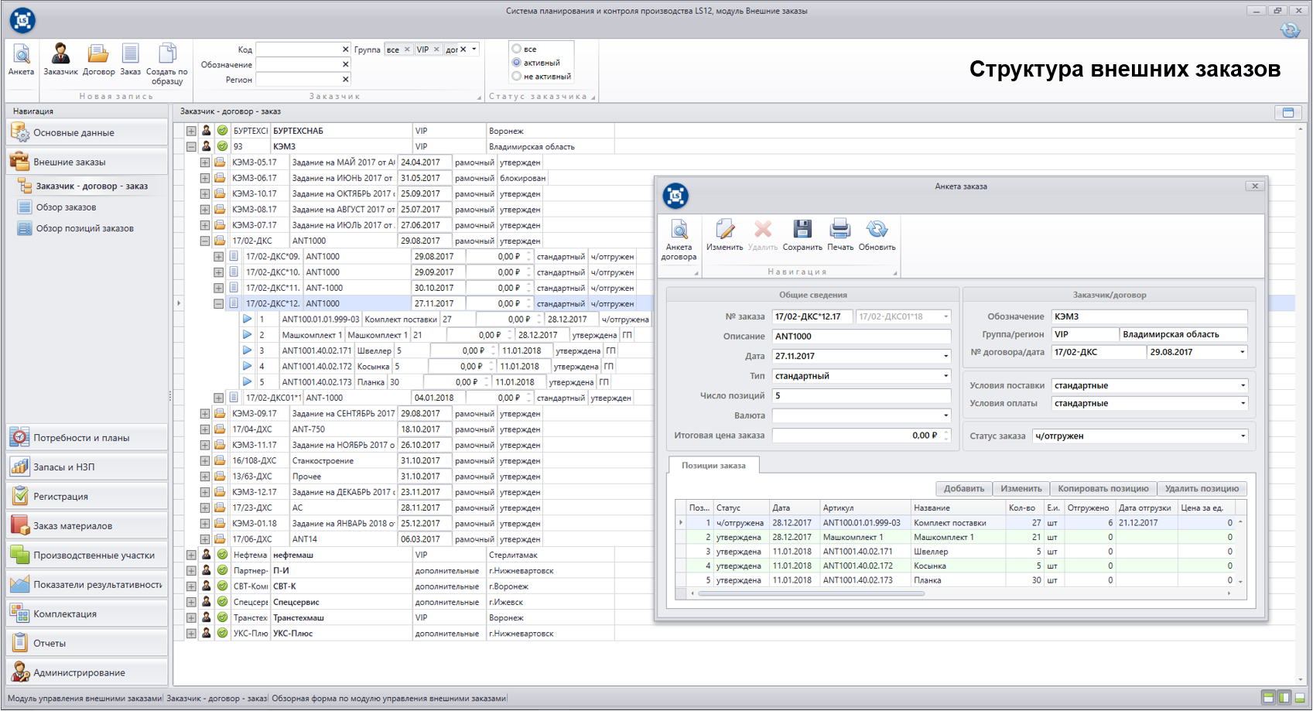Image resolution: width=1313 pixels, height=711 pixels.
Task: Open Потребности и планы section
Action: [87, 437]
